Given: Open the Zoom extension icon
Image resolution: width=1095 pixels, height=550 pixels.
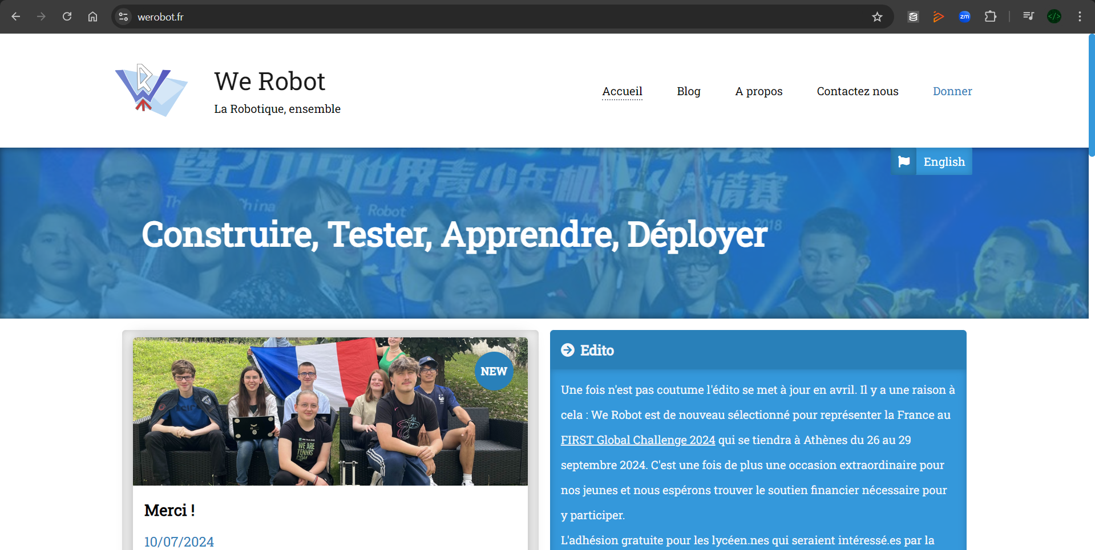Looking at the screenshot, I should coord(964,17).
